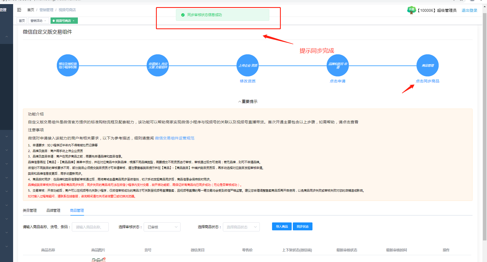Click the 绑定及授权微信小程序权限 step circle
This screenshot has width=487, height=262.
tap(68, 65)
